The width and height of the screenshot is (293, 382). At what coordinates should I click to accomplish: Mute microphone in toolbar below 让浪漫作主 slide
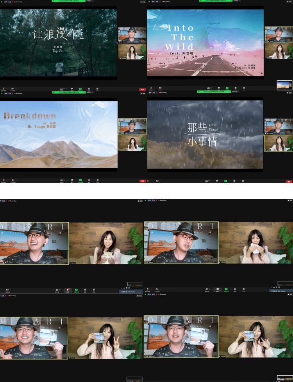point(4,89)
